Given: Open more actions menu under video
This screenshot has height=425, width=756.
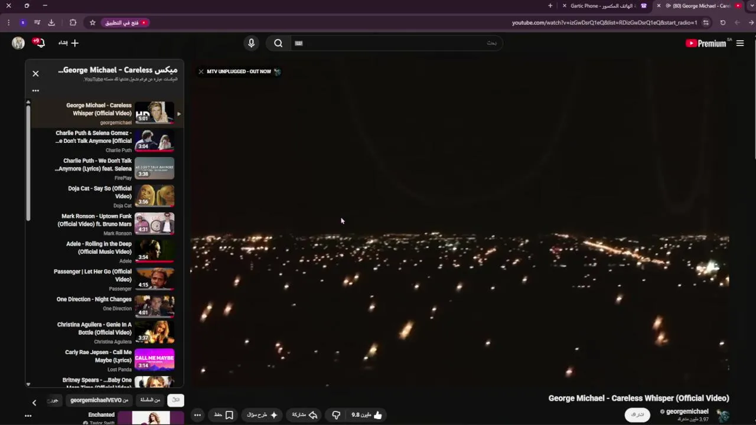Looking at the screenshot, I should (198, 415).
